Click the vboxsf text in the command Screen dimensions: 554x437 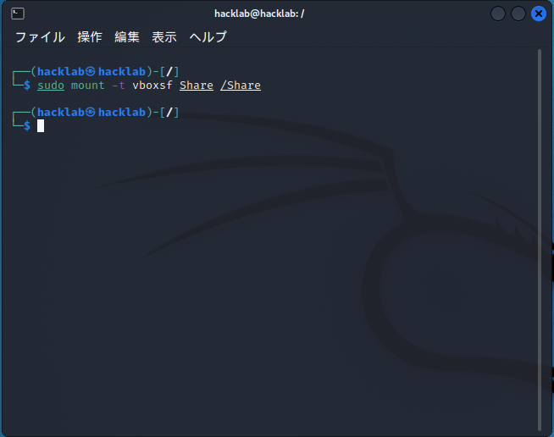(152, 86)
